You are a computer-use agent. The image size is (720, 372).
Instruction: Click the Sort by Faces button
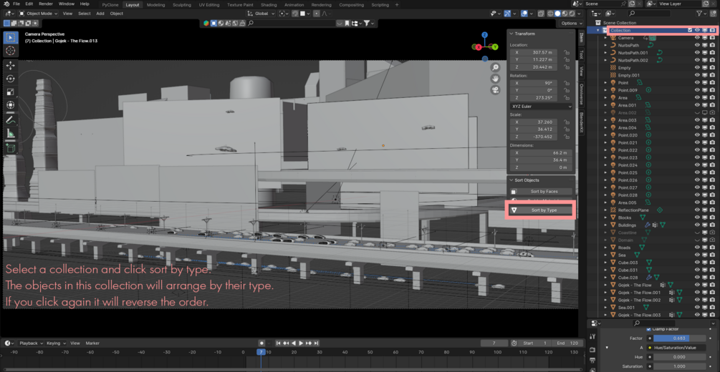[x=541, y=191]
